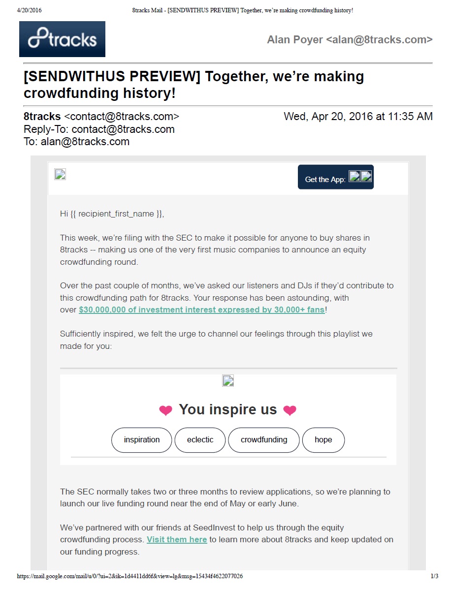452x589 pixels.
Task: Open the $30,000,000 of investment interest link
Action: point(202,310)
